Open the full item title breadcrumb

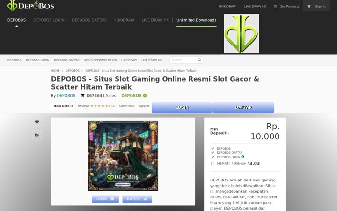coord(141,71)
